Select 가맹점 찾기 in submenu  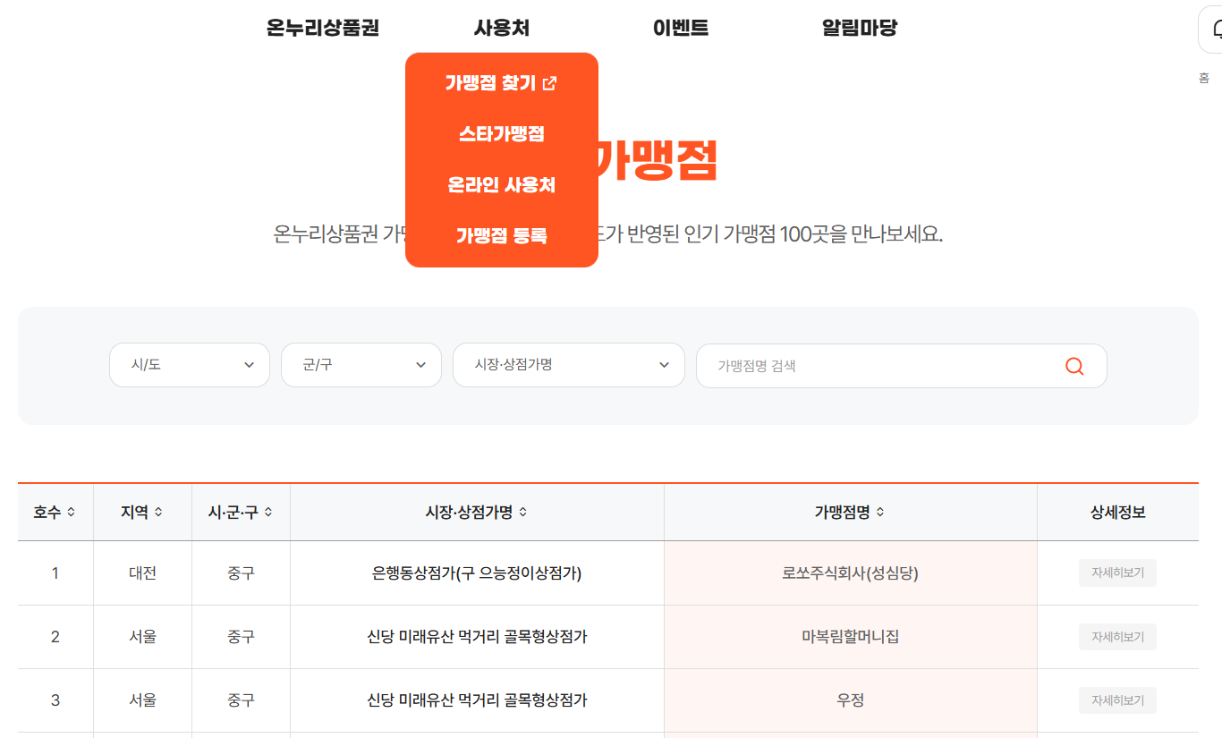(x=501, y=83)
